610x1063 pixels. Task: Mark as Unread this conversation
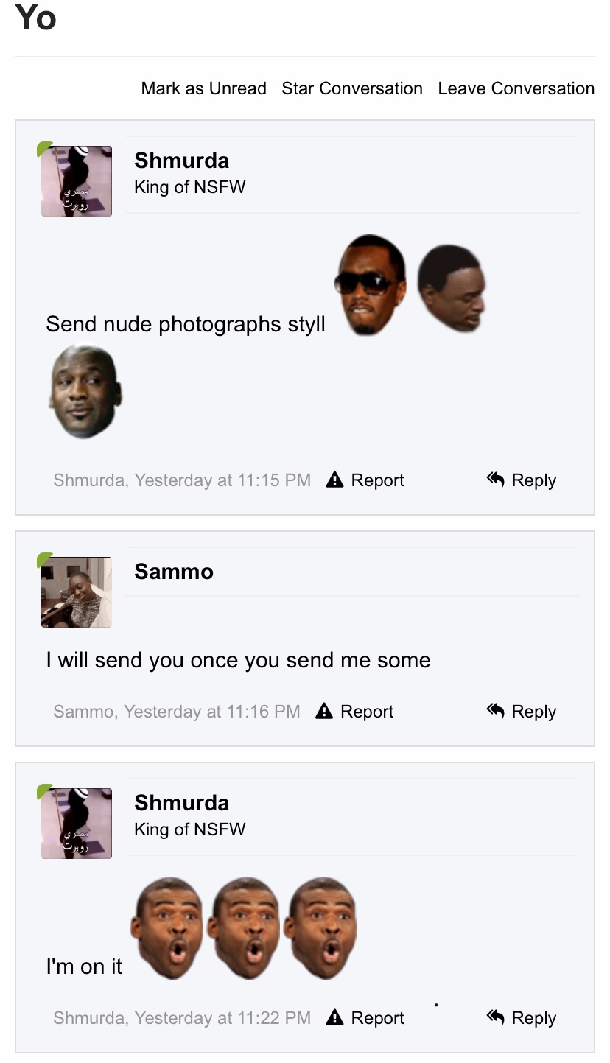tap(203, 88)
